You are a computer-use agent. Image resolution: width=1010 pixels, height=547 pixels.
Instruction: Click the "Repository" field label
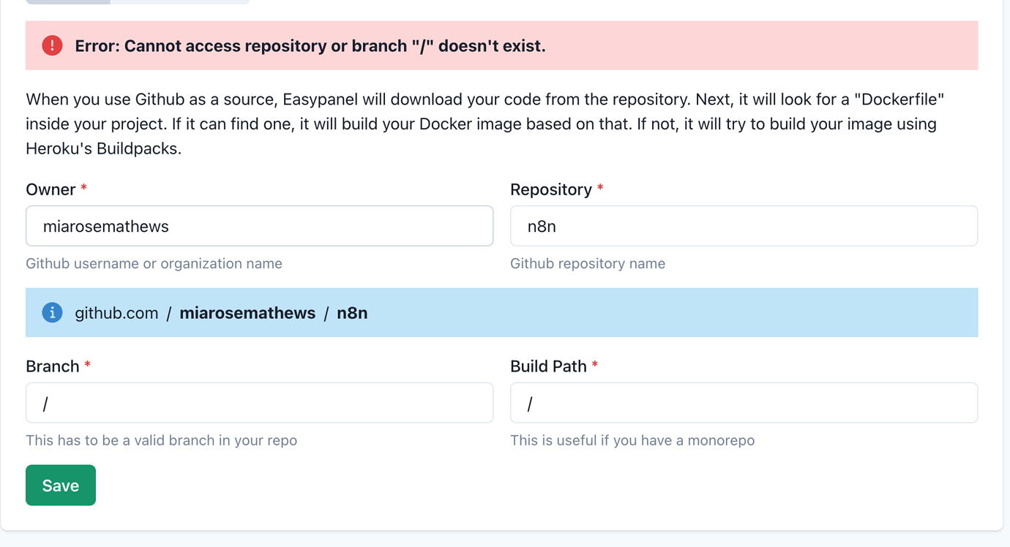tap(549, 189)
